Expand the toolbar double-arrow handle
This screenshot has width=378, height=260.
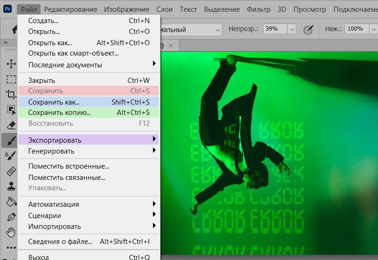click(6, 43)
